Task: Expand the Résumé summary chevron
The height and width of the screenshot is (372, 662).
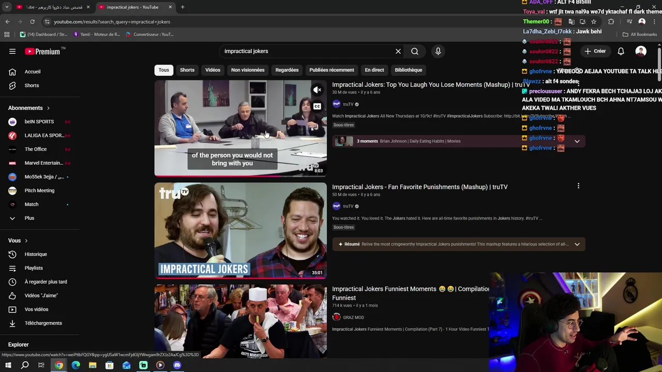Action: [577, 244]
